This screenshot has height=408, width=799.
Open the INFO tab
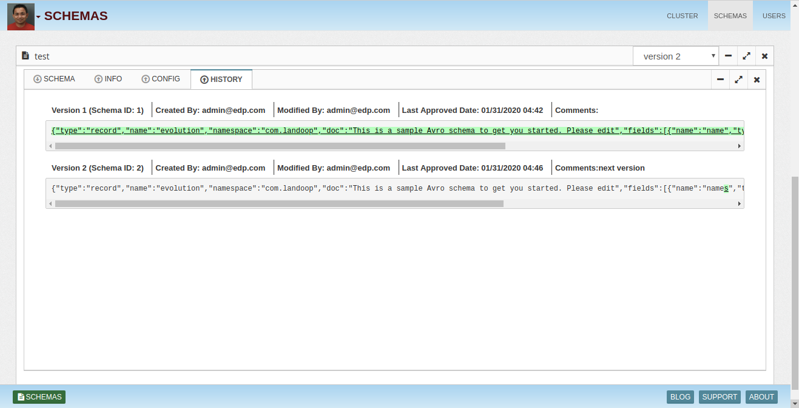pos(108,79)
